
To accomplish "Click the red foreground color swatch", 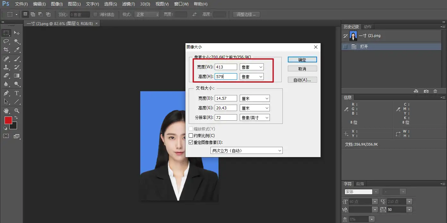I will coord(8,120).
